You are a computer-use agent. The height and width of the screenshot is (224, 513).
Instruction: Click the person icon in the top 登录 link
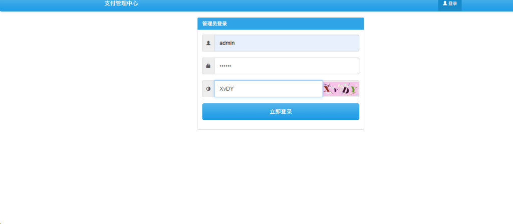point(445,4)
